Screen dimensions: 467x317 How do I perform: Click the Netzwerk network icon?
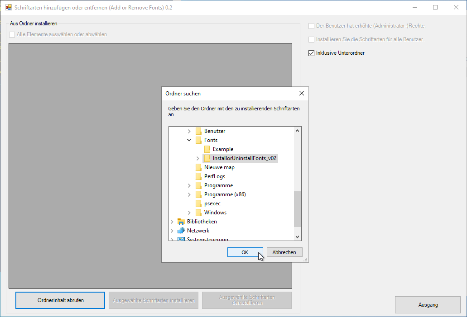[x=181, y=231]
